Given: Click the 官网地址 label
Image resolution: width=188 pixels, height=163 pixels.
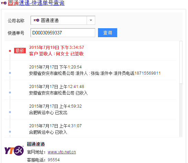Looking at the screenshot, I should point(36,152).
